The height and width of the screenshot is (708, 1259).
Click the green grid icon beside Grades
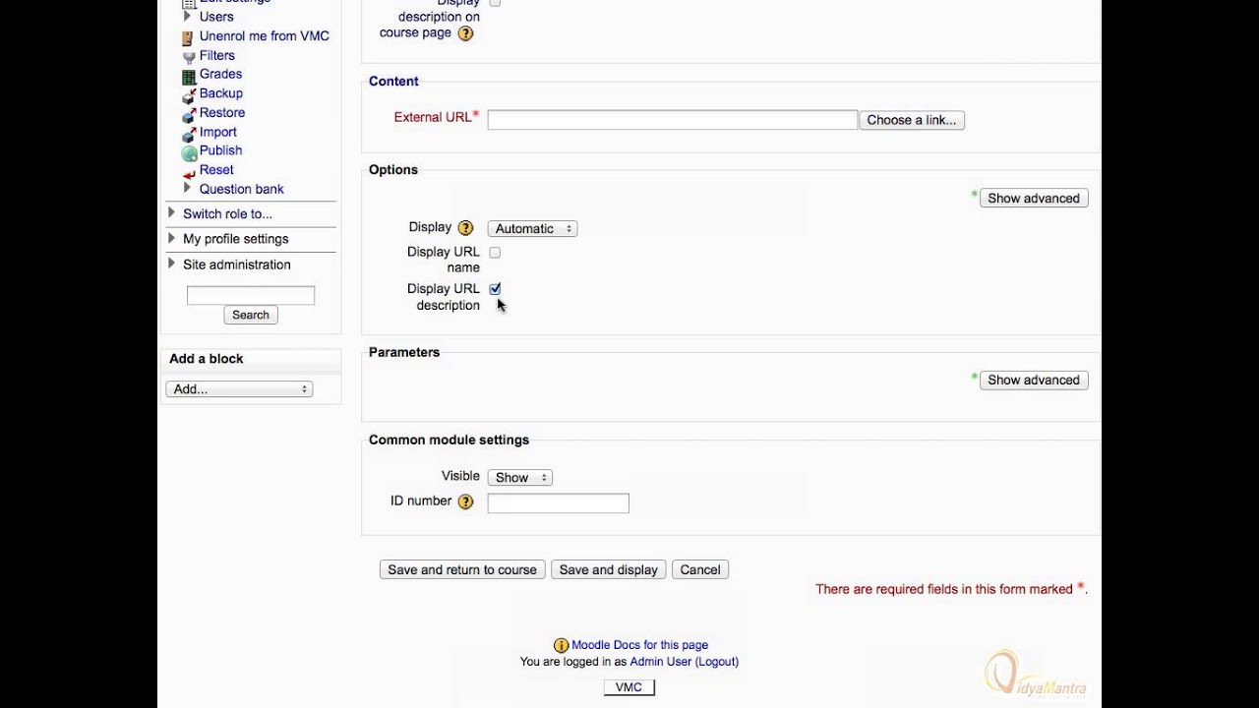click(189, 76)
